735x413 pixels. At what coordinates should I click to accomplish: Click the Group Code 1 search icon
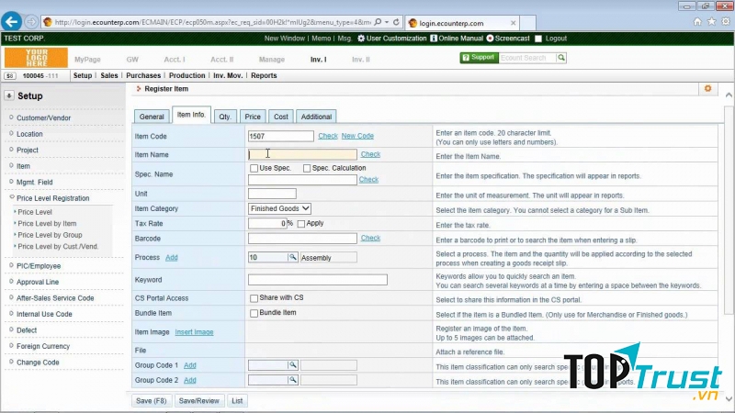(293, 365)
